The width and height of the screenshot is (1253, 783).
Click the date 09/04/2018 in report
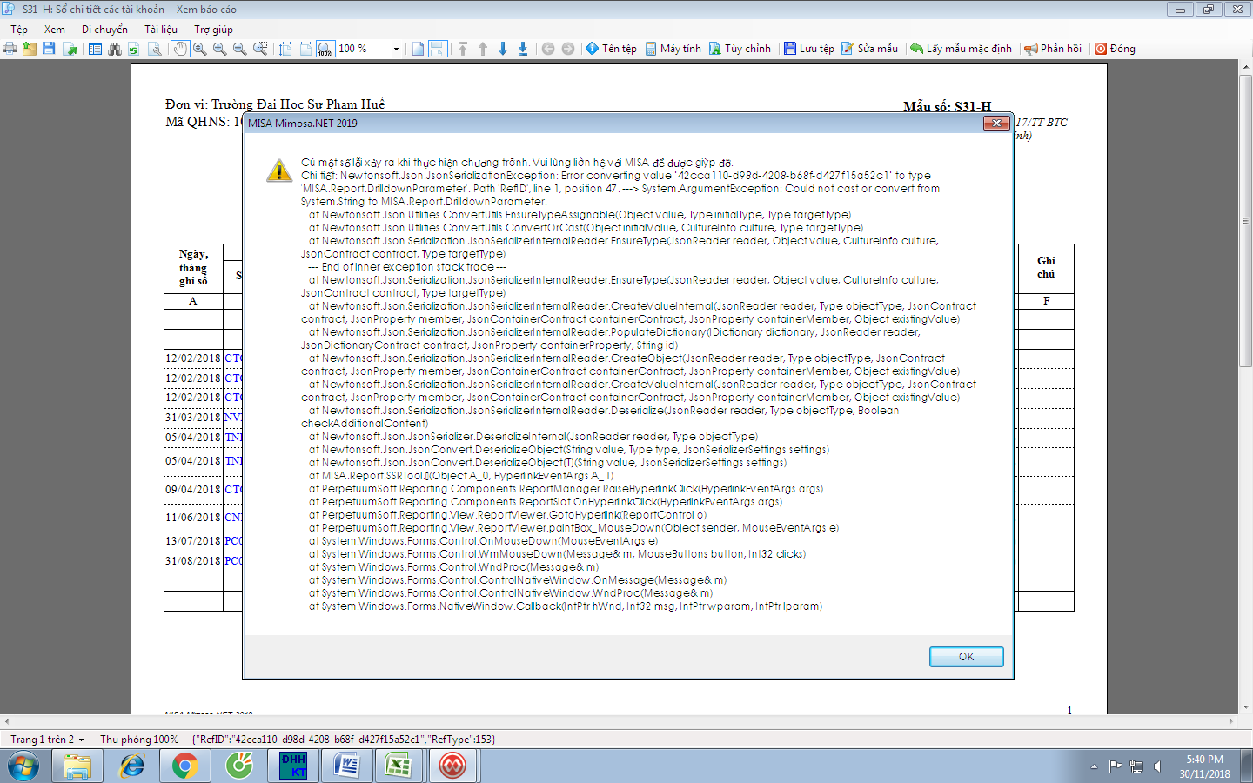(193, 490)
